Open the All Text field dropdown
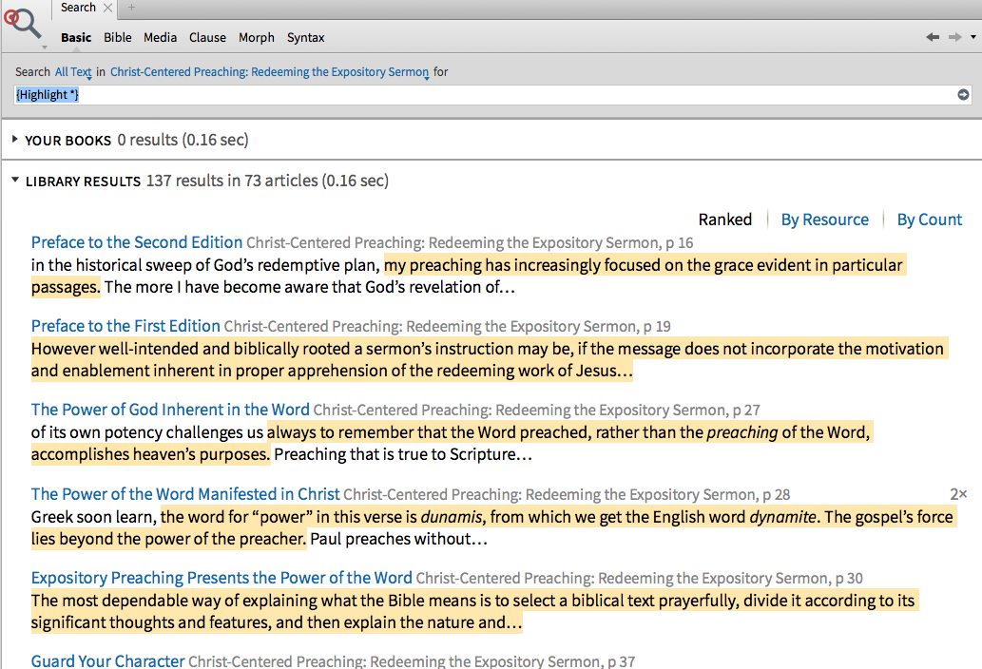The image size is (982, 669). (x=73, y=72)
